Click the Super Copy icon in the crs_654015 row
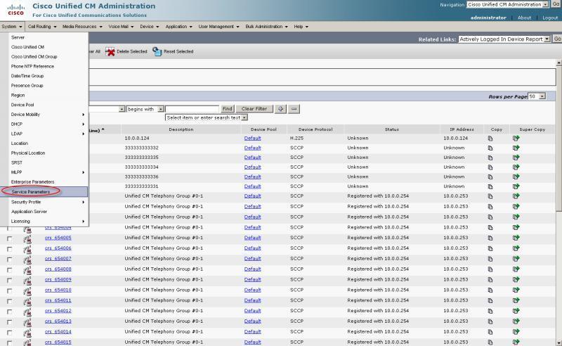Viewport: 562px width, 346px height. 516,342
